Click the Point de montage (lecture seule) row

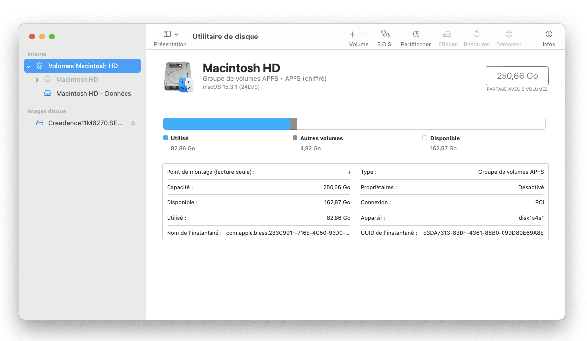click(259, 172)
